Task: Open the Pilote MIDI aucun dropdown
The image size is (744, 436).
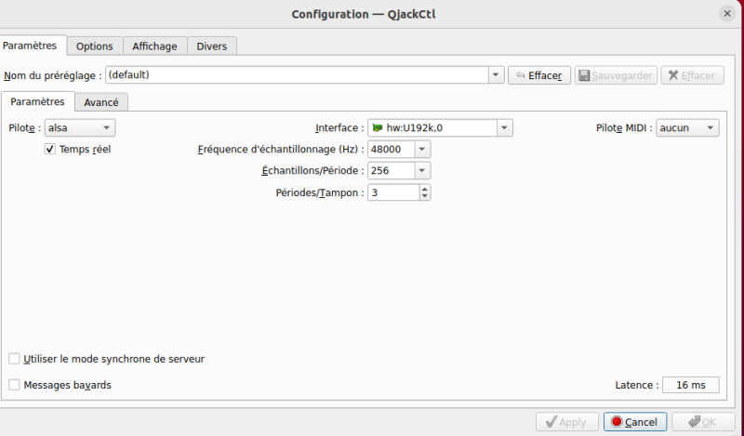Action: pyautogui.click(x=687, y=127)
